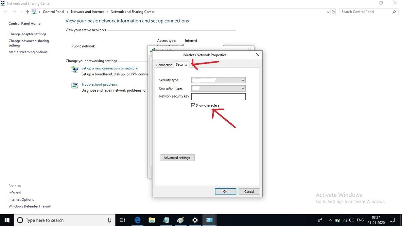Screen dimensions: 402x226
Task: Toggle the Show characters checkbox
Action: point(193,105)
